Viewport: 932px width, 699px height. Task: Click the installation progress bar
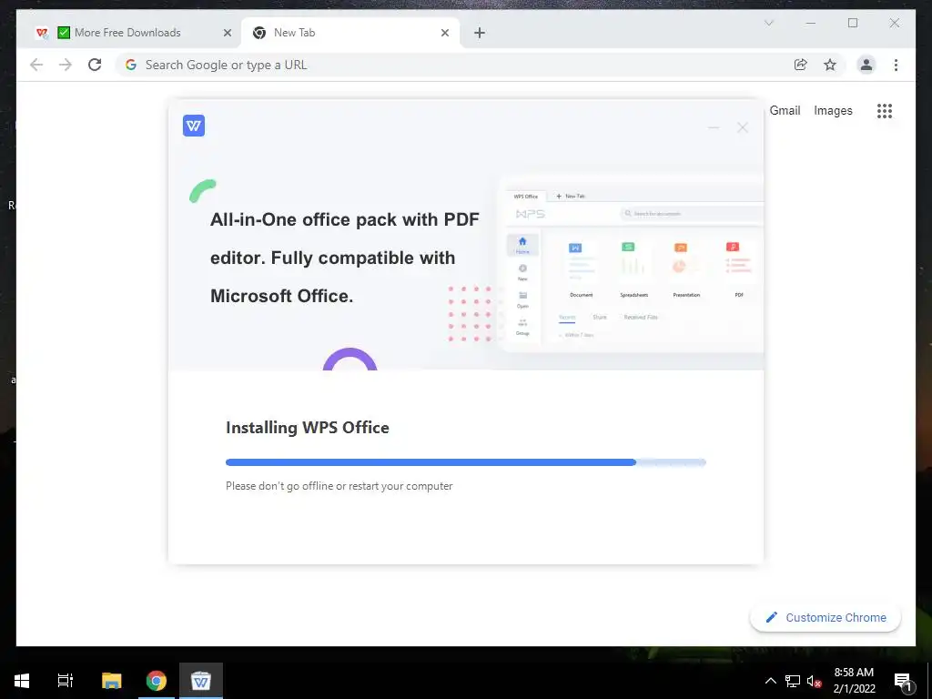pyautogui.click(x=465, y=461)
